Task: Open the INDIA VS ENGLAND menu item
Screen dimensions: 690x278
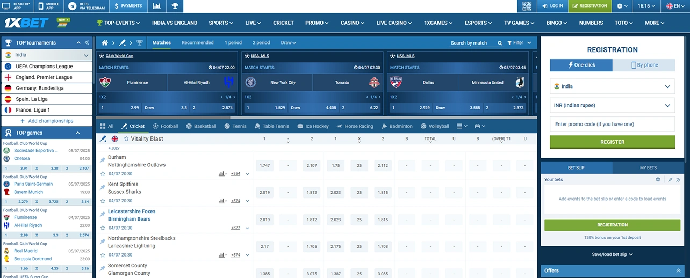Action: 175,23
